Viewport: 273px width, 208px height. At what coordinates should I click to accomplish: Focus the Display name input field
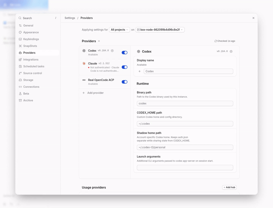188,71
